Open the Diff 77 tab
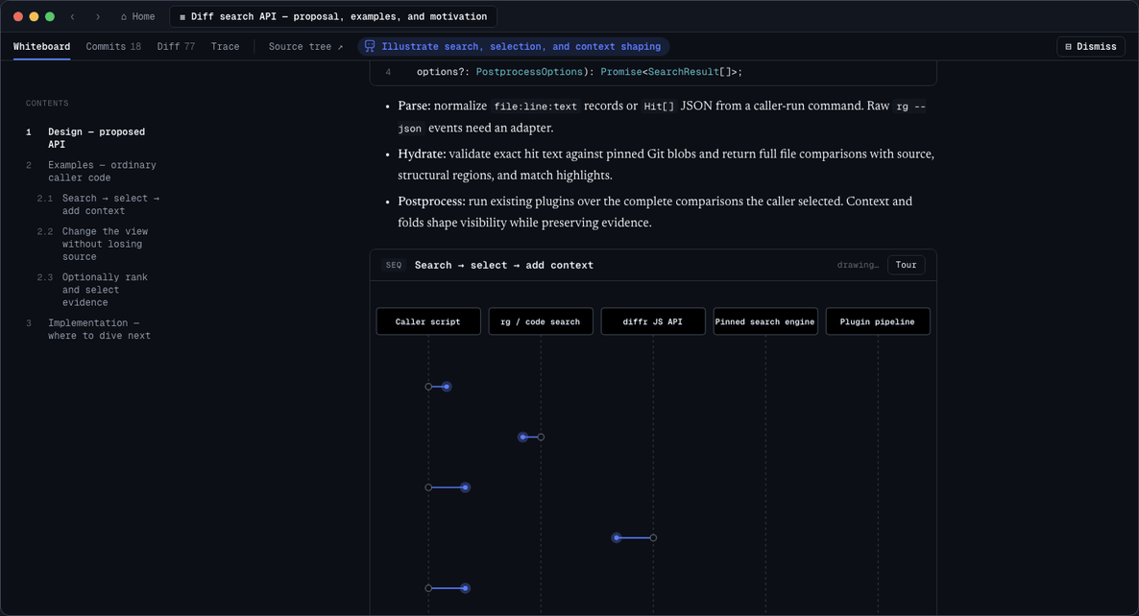Image resolution: width=1139 pixels, height=616 pixels. [x=176, y=46]
